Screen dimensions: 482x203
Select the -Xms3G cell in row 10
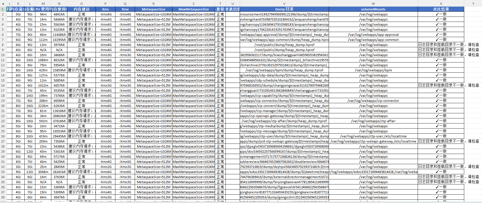[106, 55]
